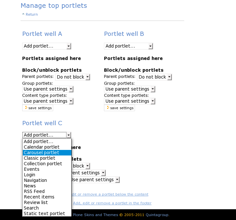Open Portlet well A Add portlet dropdown
236x220 pixels.
pyautogui.click(x=47, y=46)
